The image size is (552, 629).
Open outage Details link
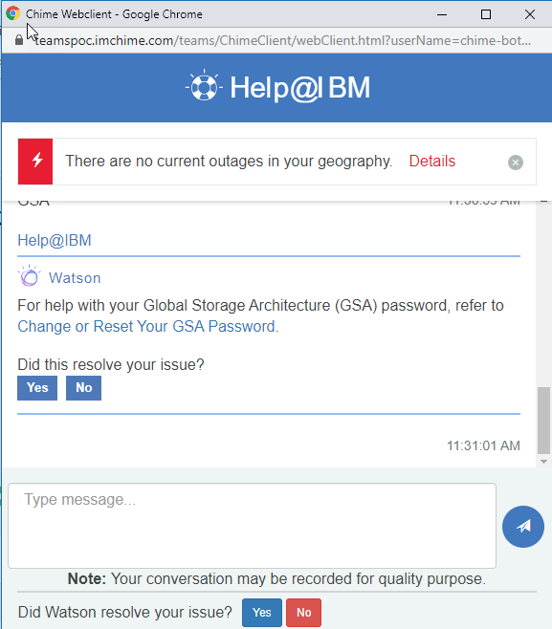point(432,162)
